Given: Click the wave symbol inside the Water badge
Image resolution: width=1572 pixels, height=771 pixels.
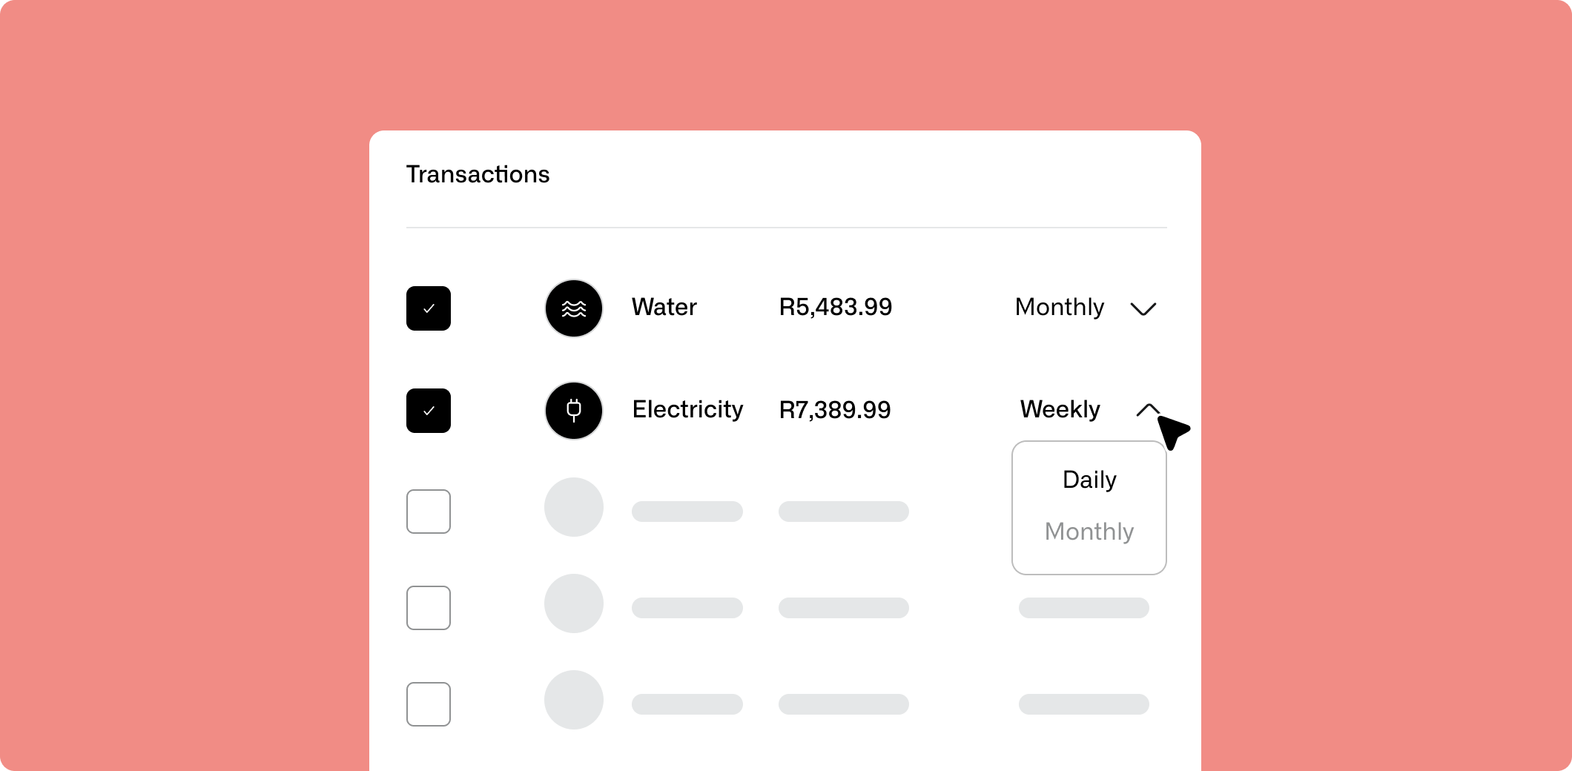Looking at the screenshot, I should [573, 308].
